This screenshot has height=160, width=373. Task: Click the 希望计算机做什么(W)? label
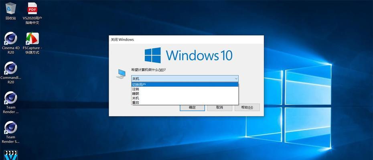(x=148, y=70)
